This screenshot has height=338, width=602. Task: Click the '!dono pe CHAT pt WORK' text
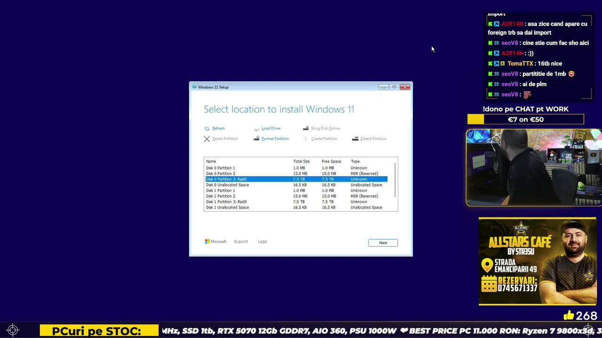525,109
